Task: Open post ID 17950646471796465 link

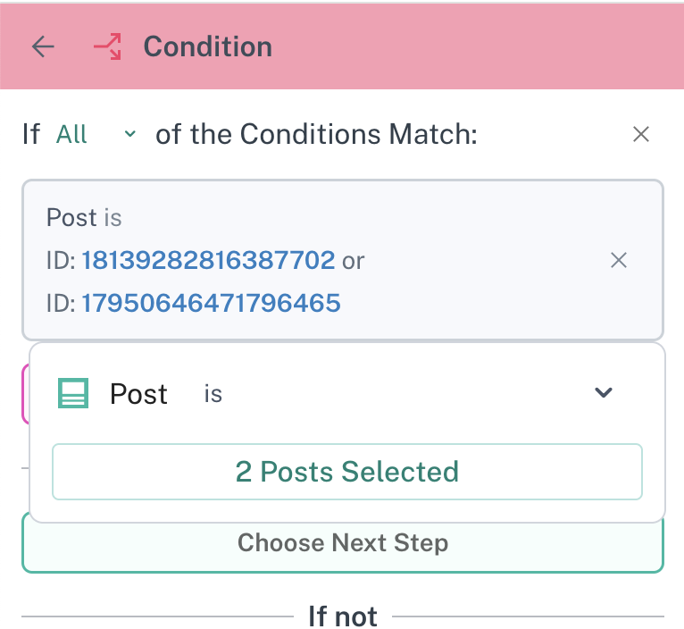Action: point(211,303)
